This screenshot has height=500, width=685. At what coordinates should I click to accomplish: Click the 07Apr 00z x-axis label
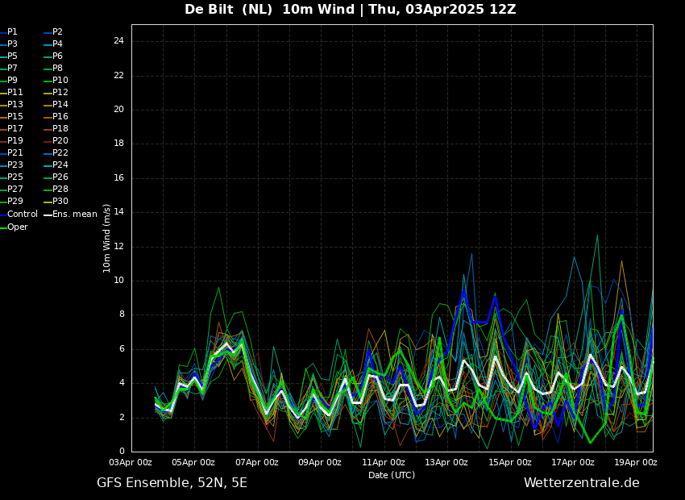(257, 462)
